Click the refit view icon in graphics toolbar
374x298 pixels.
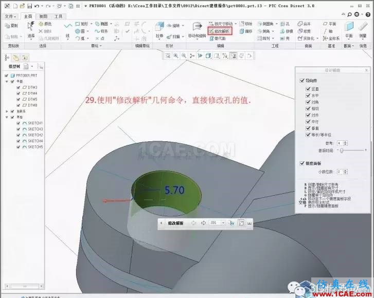click(168, 55)
